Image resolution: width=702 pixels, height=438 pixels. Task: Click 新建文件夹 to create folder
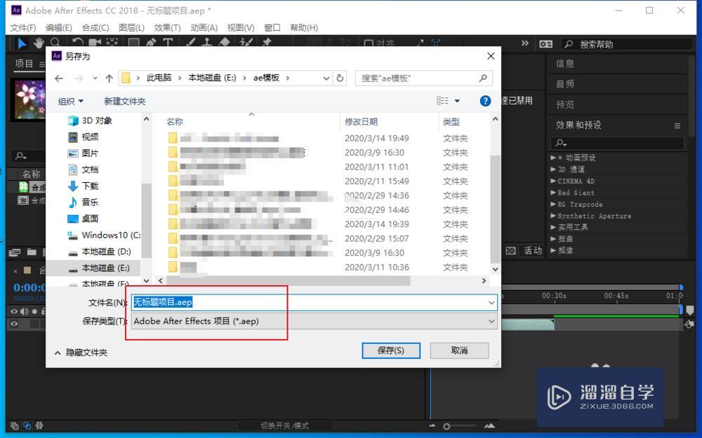point(125,102)
